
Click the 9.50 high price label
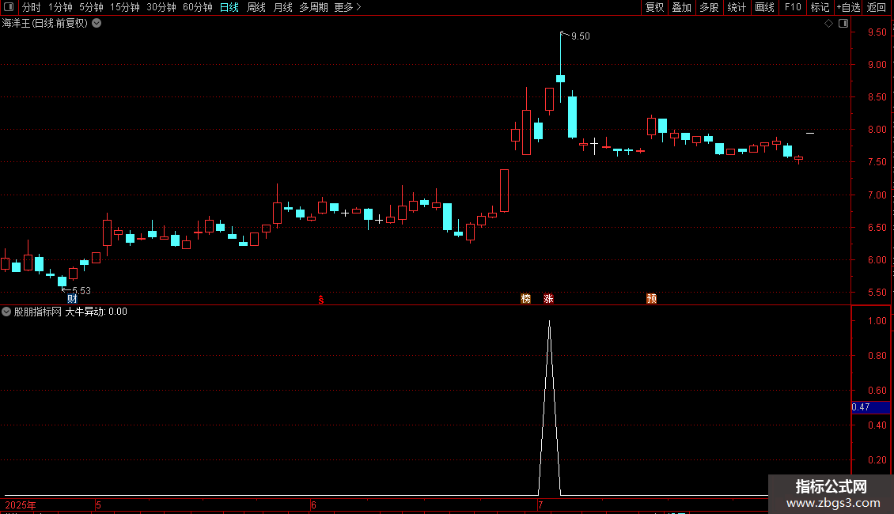pyautogui.click(x=581, y=36)
